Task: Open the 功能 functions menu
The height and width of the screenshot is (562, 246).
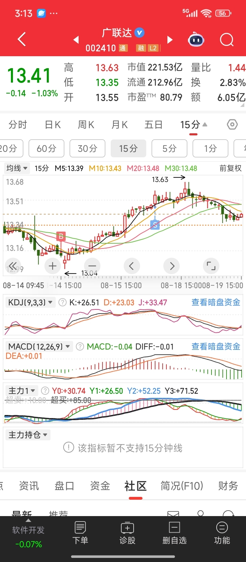Action: pos(222,533)
